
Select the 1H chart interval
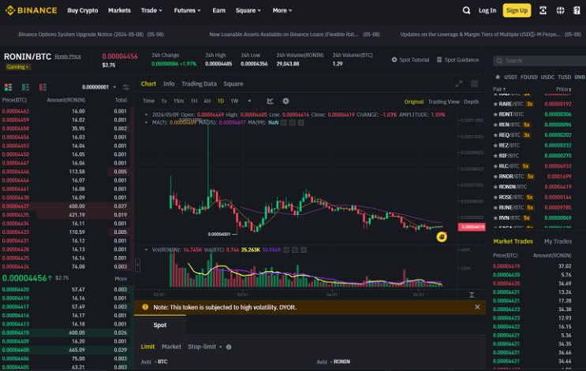point(194,101)
